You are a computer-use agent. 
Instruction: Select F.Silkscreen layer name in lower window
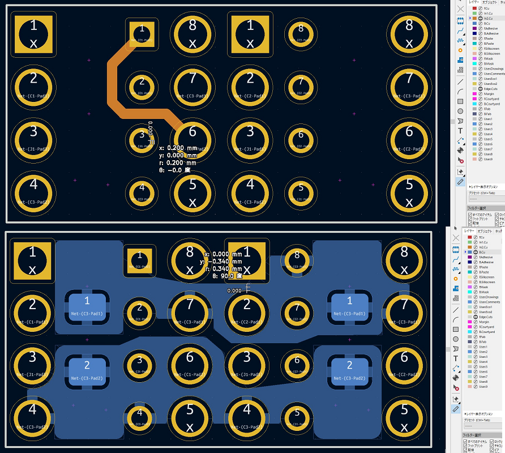pos(487,277)
